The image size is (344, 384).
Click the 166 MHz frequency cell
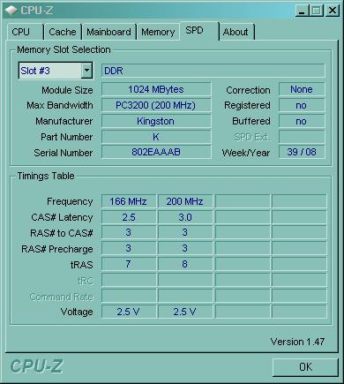[129, 201]
